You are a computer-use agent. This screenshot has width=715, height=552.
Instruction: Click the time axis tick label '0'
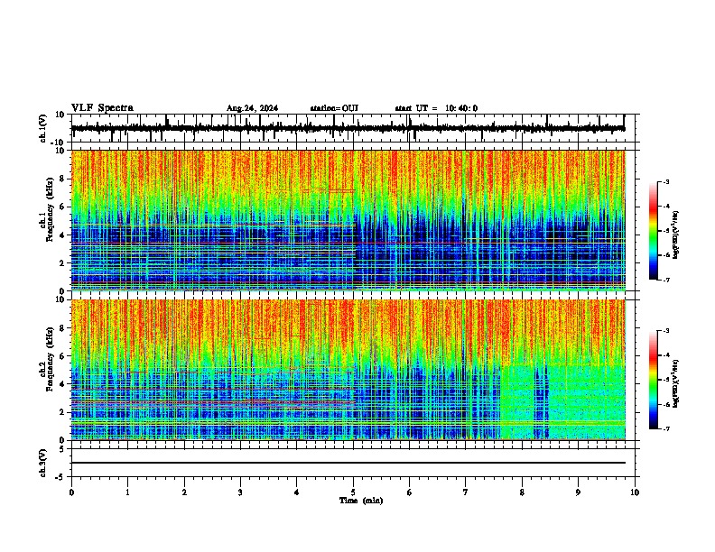pyautogui.click(x=71, y=492)
